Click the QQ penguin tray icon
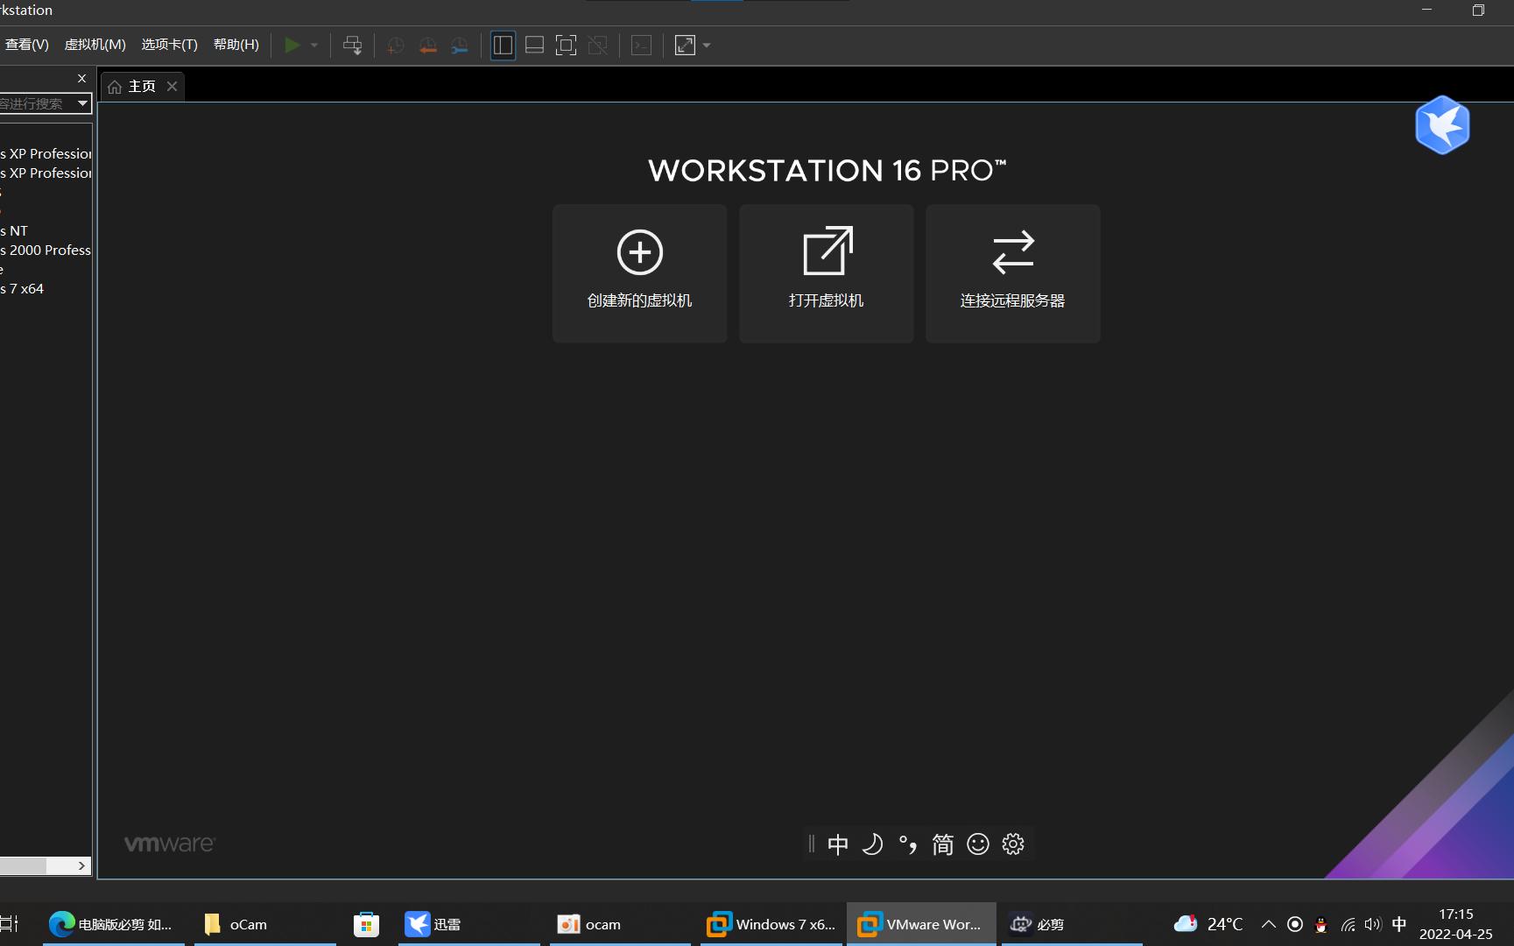The width and height of the screenshot is (1514, 946). (x=1321, y=925)
